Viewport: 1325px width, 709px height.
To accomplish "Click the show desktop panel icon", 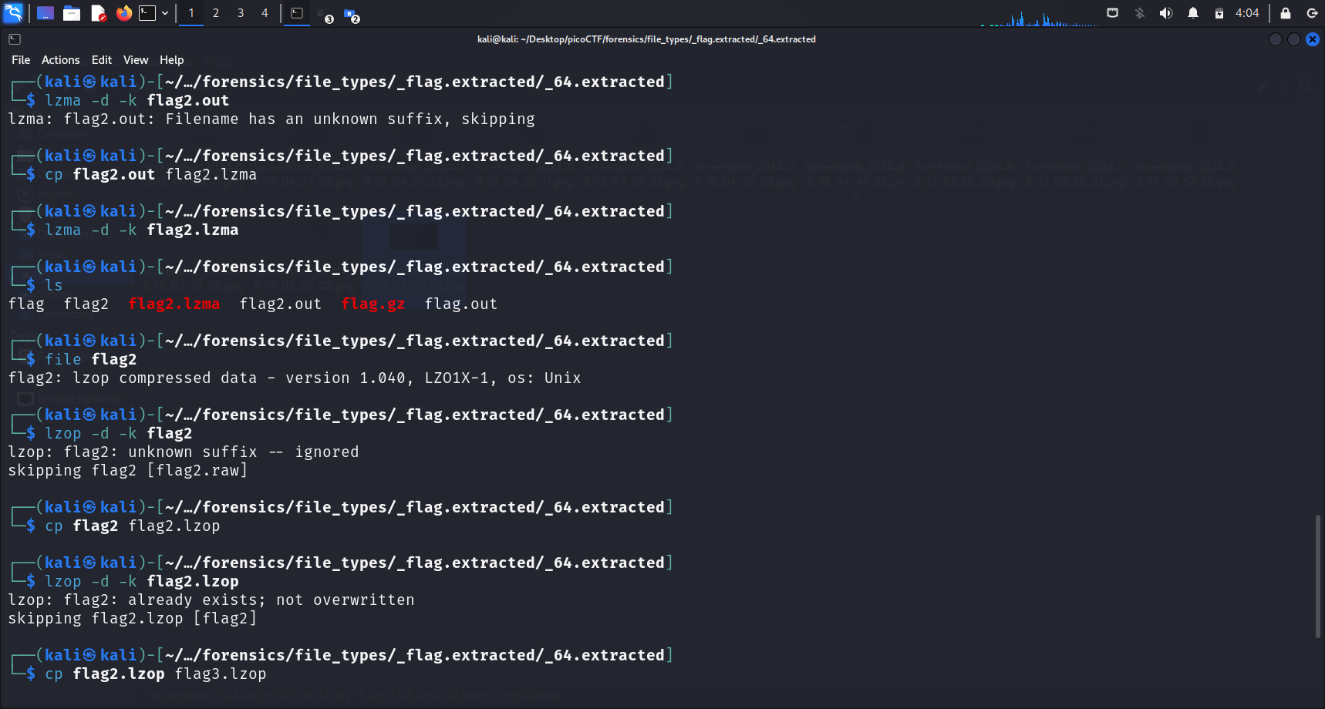I will (x=46, y=13).
